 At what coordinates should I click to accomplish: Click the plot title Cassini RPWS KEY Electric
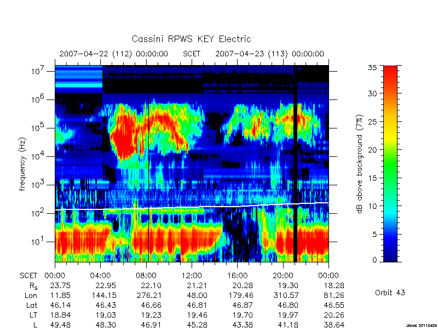[191, 39]
